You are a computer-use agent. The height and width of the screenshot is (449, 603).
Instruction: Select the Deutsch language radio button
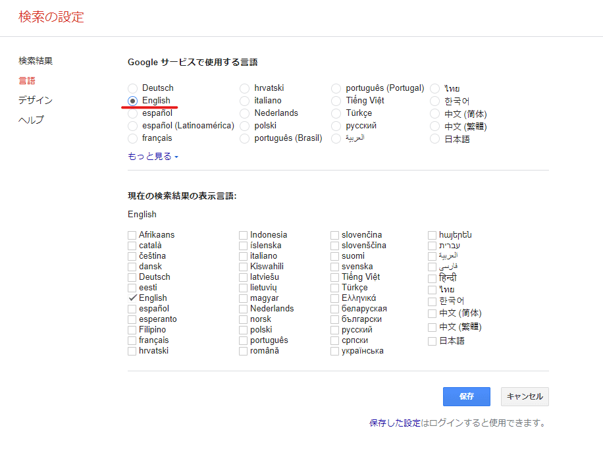(133, 88)
